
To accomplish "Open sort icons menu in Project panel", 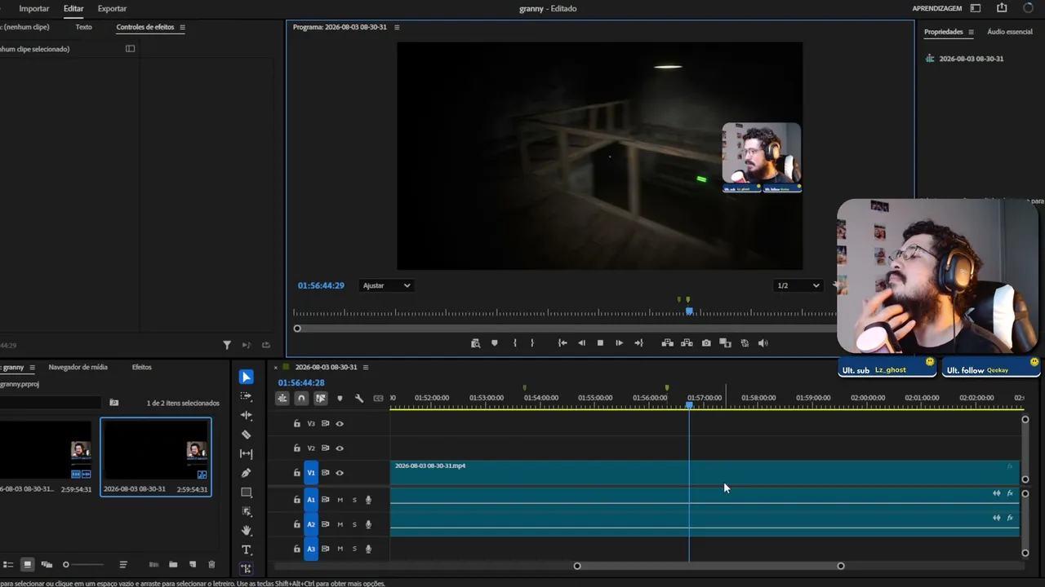I will click(x=123, y=564).
